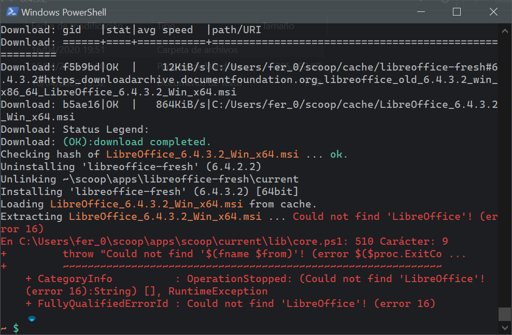Click the '+ CategoryInfo' error line
512x335 pixels.
click(x=255, y=278)
